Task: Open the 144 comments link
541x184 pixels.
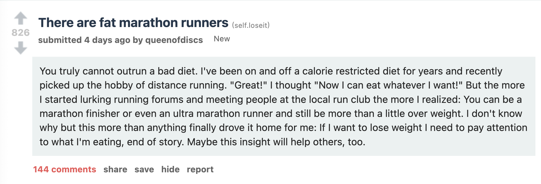Action: 64,169
